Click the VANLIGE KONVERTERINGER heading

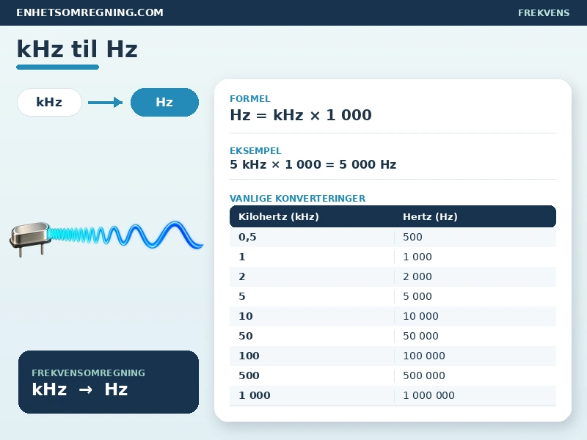point(298,198)
